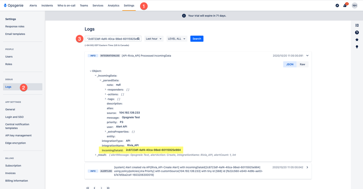Click the timestamp 2020/10/20 11:05:00.091
The image size is (363, 189).
(x=288, y=56)
